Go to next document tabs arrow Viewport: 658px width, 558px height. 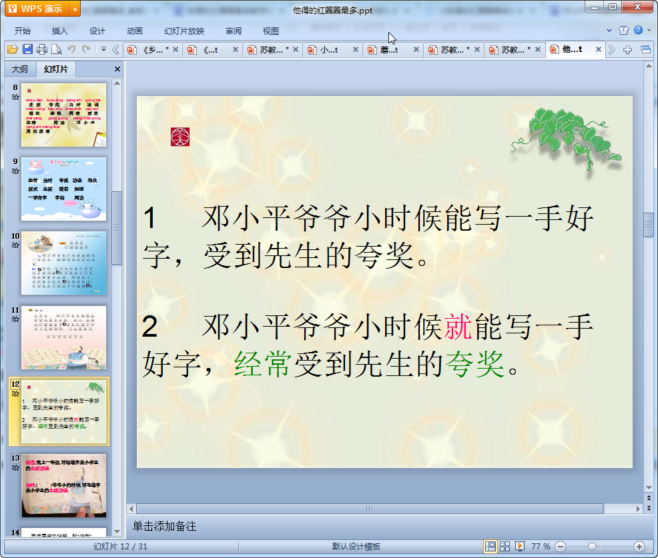pos(612,49)
